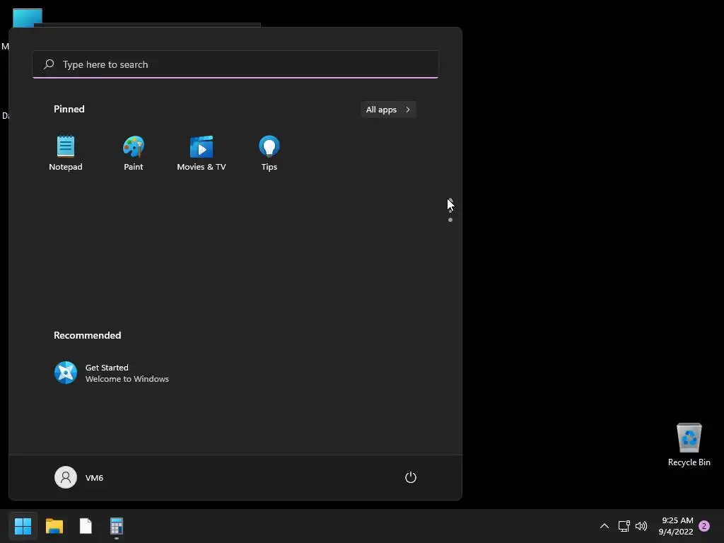Switch to the Calculator taskbar app
Screen dimensions: 724x543
(x=117, y=526)
